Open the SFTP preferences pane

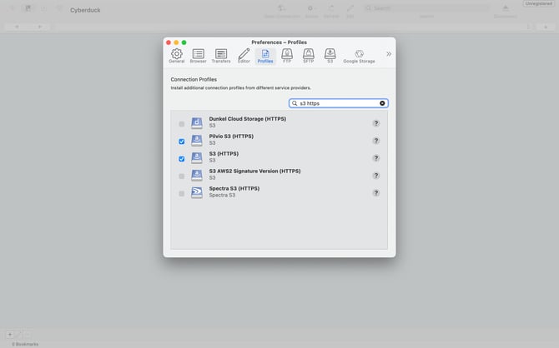(309, 54)
